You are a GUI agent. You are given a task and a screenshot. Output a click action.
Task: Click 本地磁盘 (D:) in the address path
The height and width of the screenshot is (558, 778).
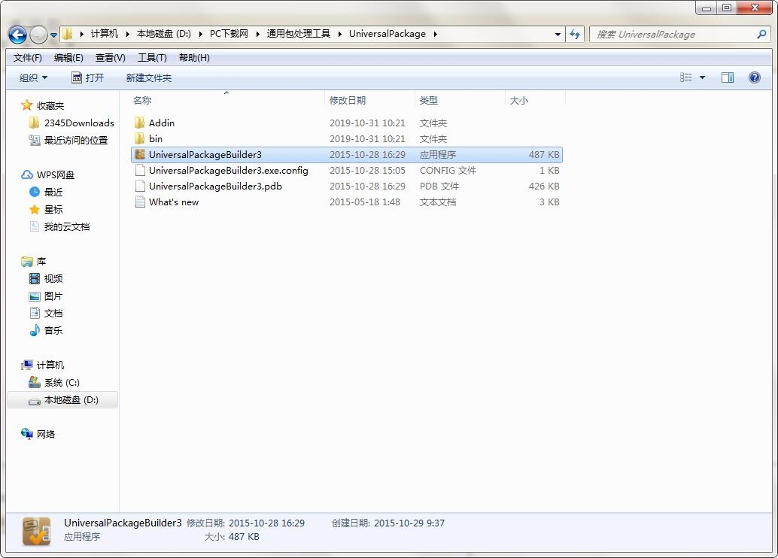point(164,34)
